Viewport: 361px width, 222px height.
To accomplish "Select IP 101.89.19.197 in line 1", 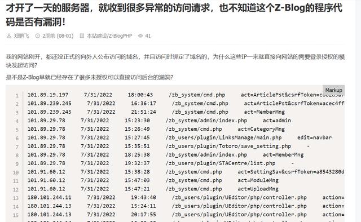I will 48,95.
